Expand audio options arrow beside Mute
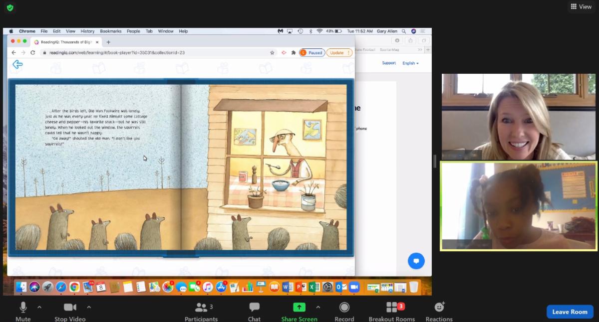The image size is (599, 322). [x=39, y=307]
